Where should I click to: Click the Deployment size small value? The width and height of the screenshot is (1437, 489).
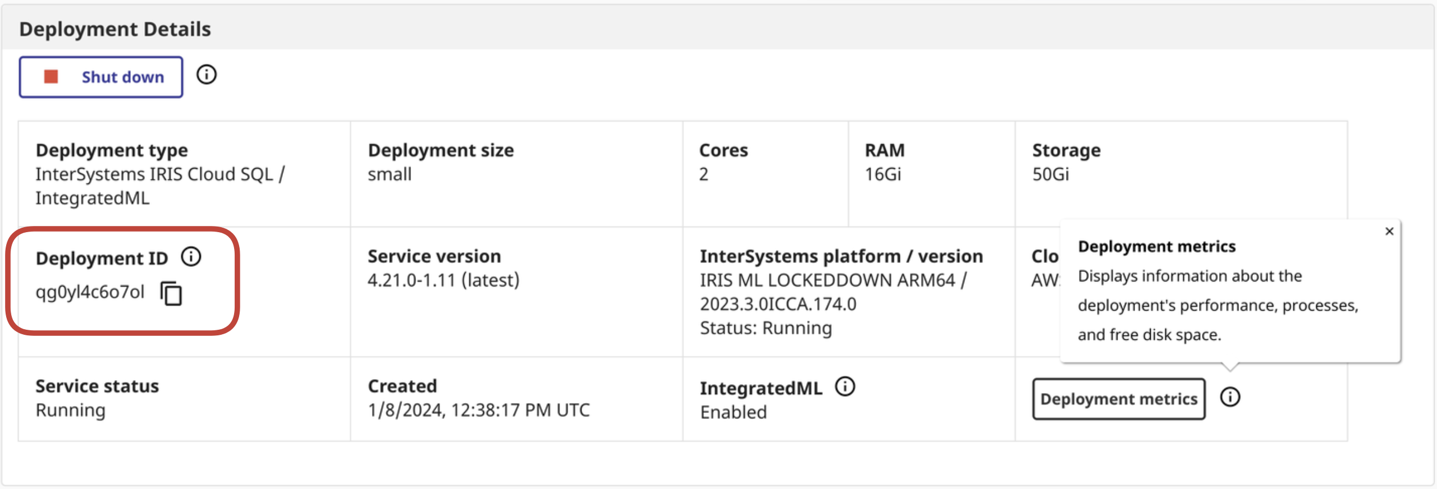[x=390, y=174]
